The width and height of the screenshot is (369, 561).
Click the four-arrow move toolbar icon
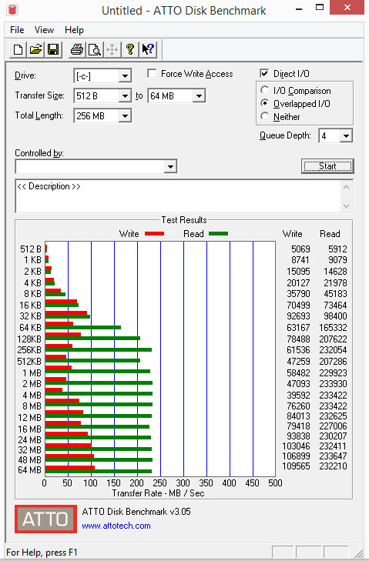click(112, 49)
